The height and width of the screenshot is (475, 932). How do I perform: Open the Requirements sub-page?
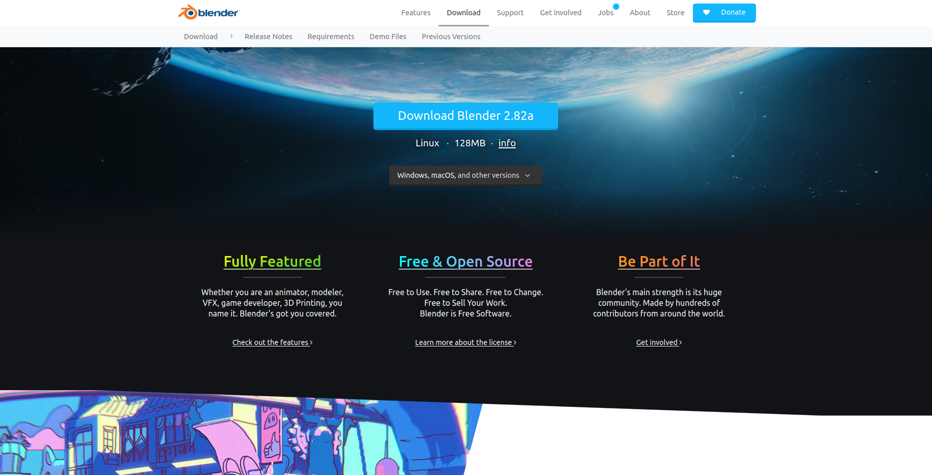[x=331, y=37]
